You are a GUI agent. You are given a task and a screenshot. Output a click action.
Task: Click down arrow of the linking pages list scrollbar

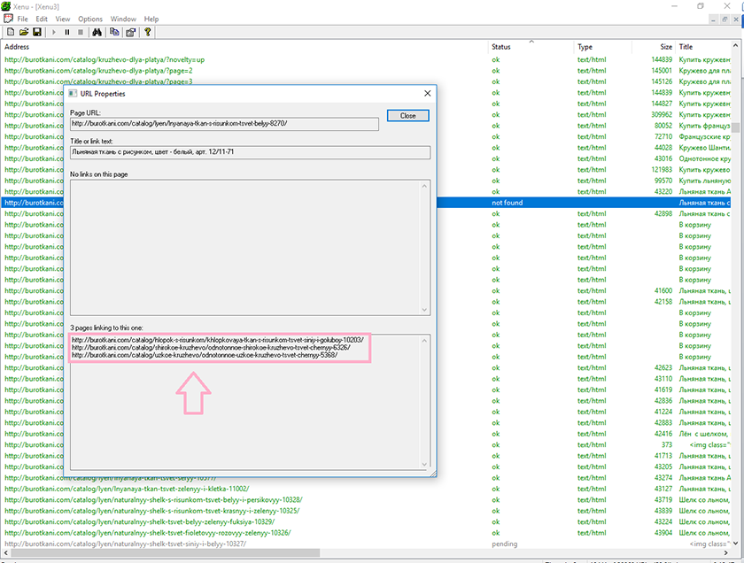424,465
